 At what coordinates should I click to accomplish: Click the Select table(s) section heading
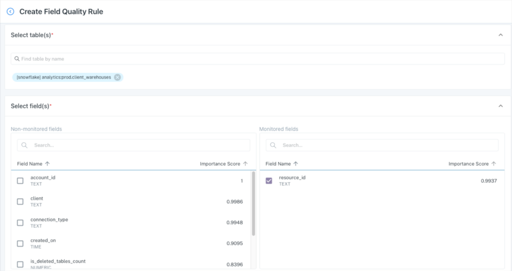point(32,35)
